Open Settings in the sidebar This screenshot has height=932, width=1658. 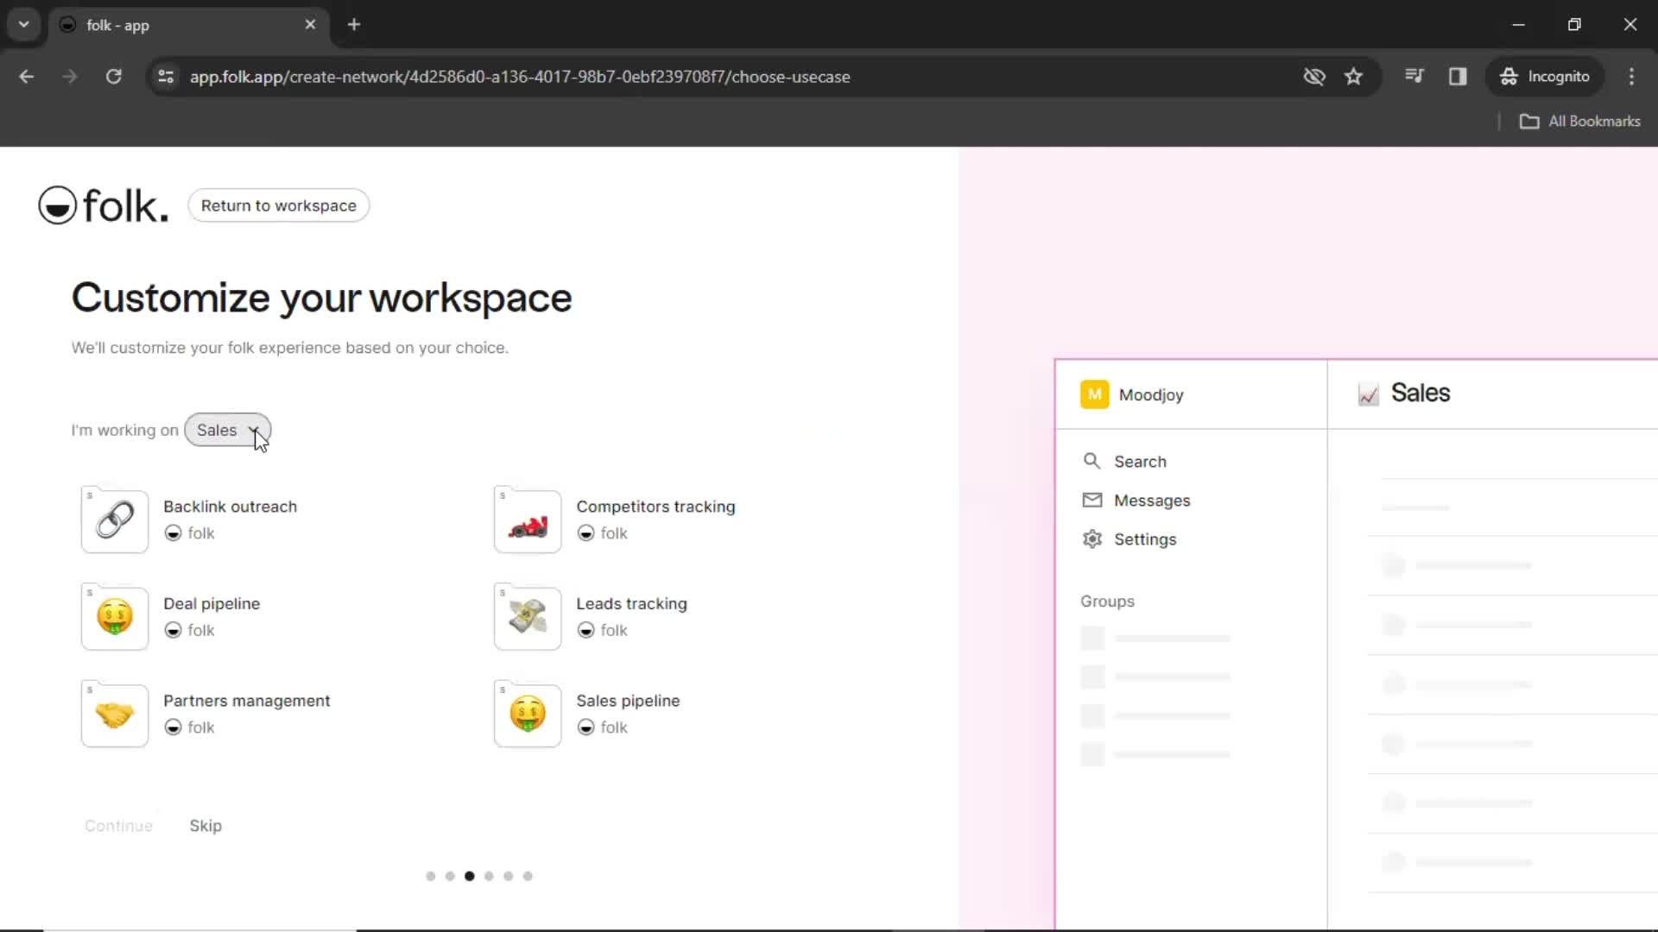click(x=1143, y=539)
